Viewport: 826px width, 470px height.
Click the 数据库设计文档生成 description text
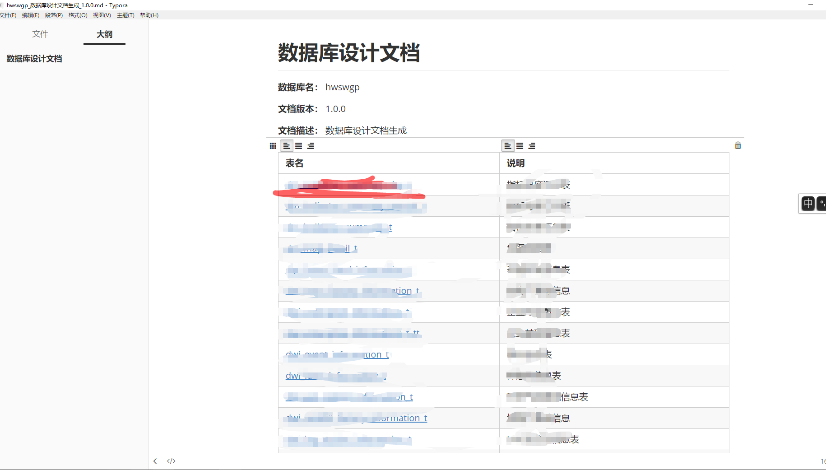[366, 130]
